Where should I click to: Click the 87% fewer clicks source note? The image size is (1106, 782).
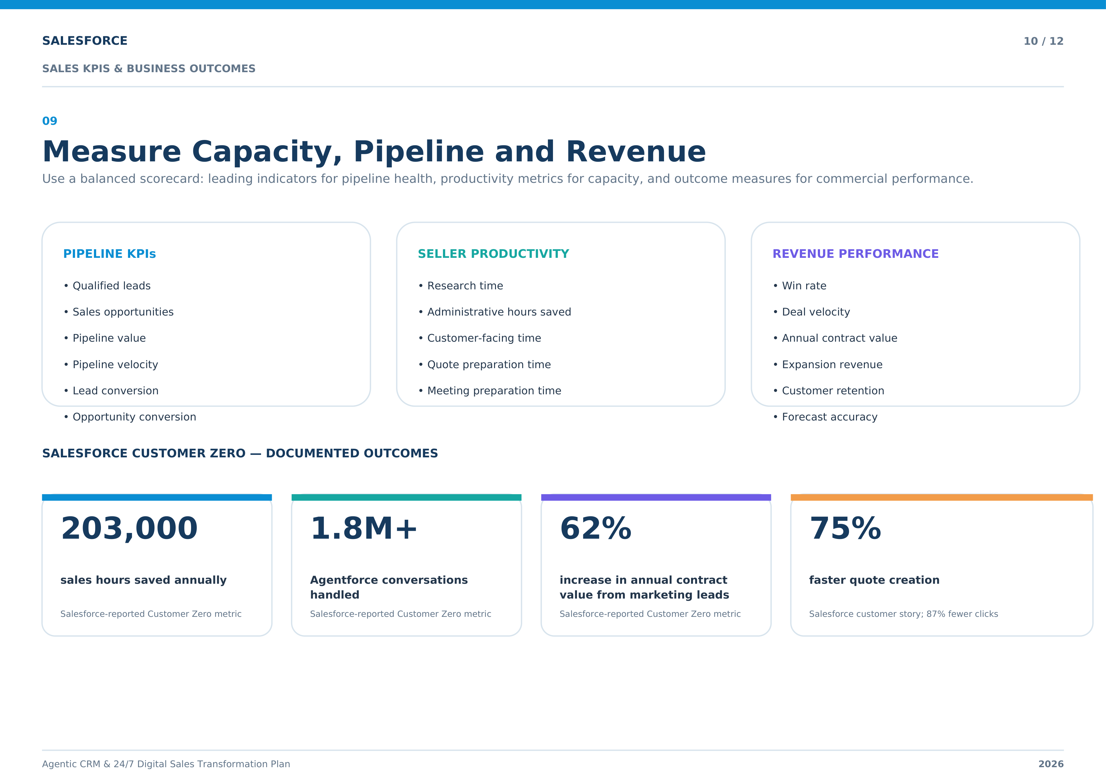(x=903, y=614)
